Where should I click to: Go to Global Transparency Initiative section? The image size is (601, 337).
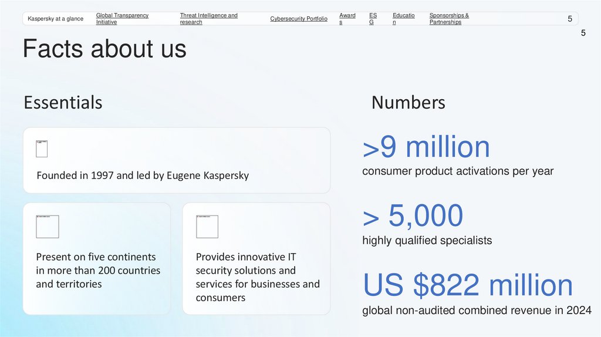122,19
